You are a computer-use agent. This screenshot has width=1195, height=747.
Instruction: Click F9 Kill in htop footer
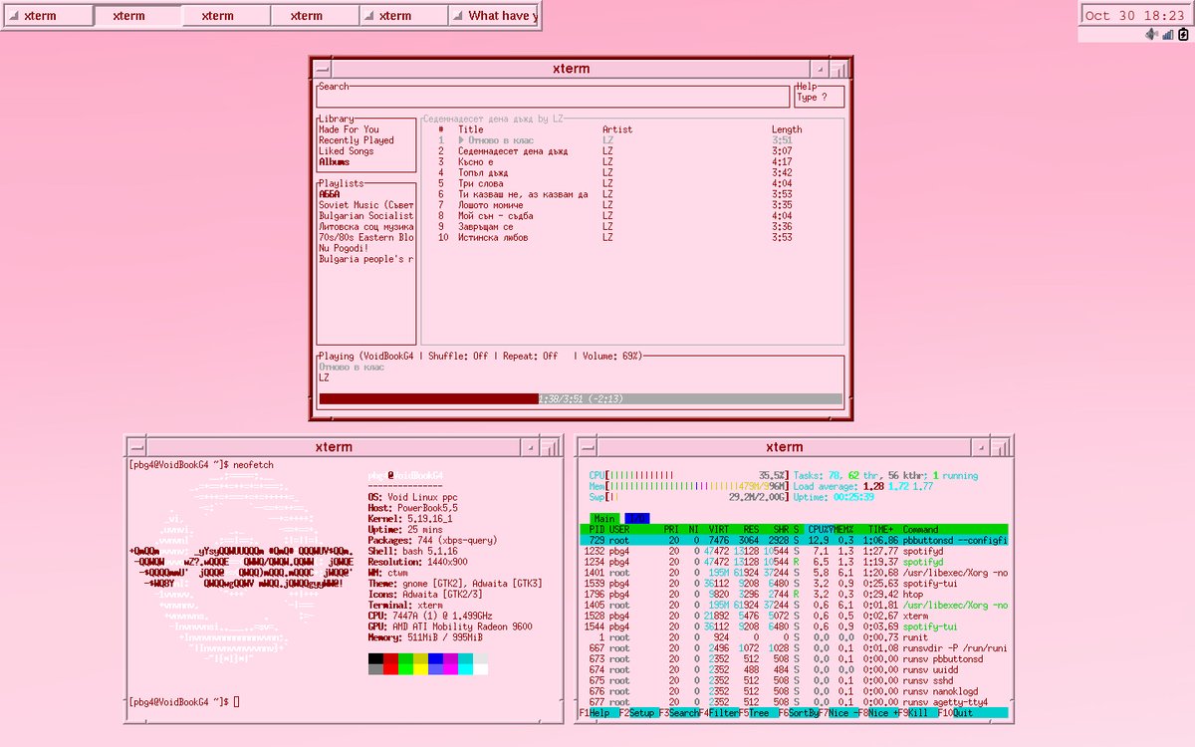point(918,714)
